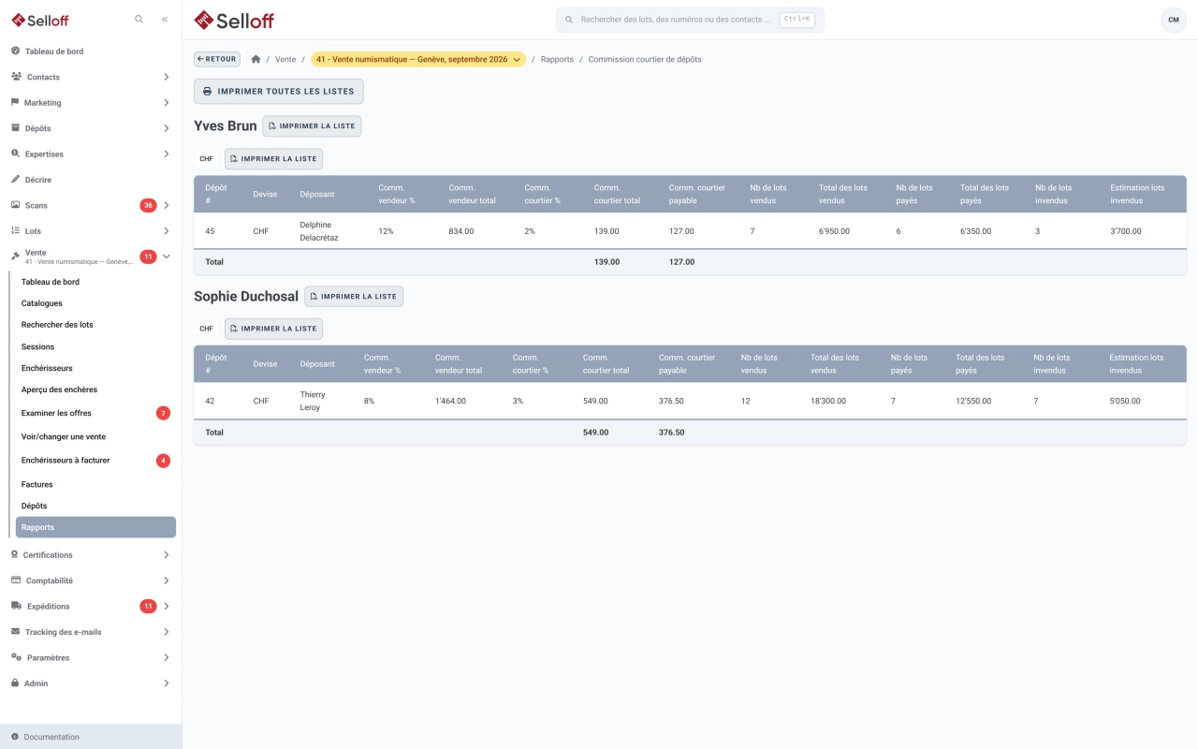Open the CM user avatar menu

point(1173,20)
